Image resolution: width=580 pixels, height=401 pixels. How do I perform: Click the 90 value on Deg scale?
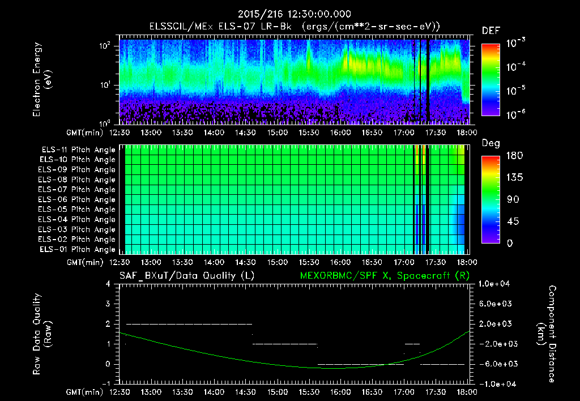point(513,199)
